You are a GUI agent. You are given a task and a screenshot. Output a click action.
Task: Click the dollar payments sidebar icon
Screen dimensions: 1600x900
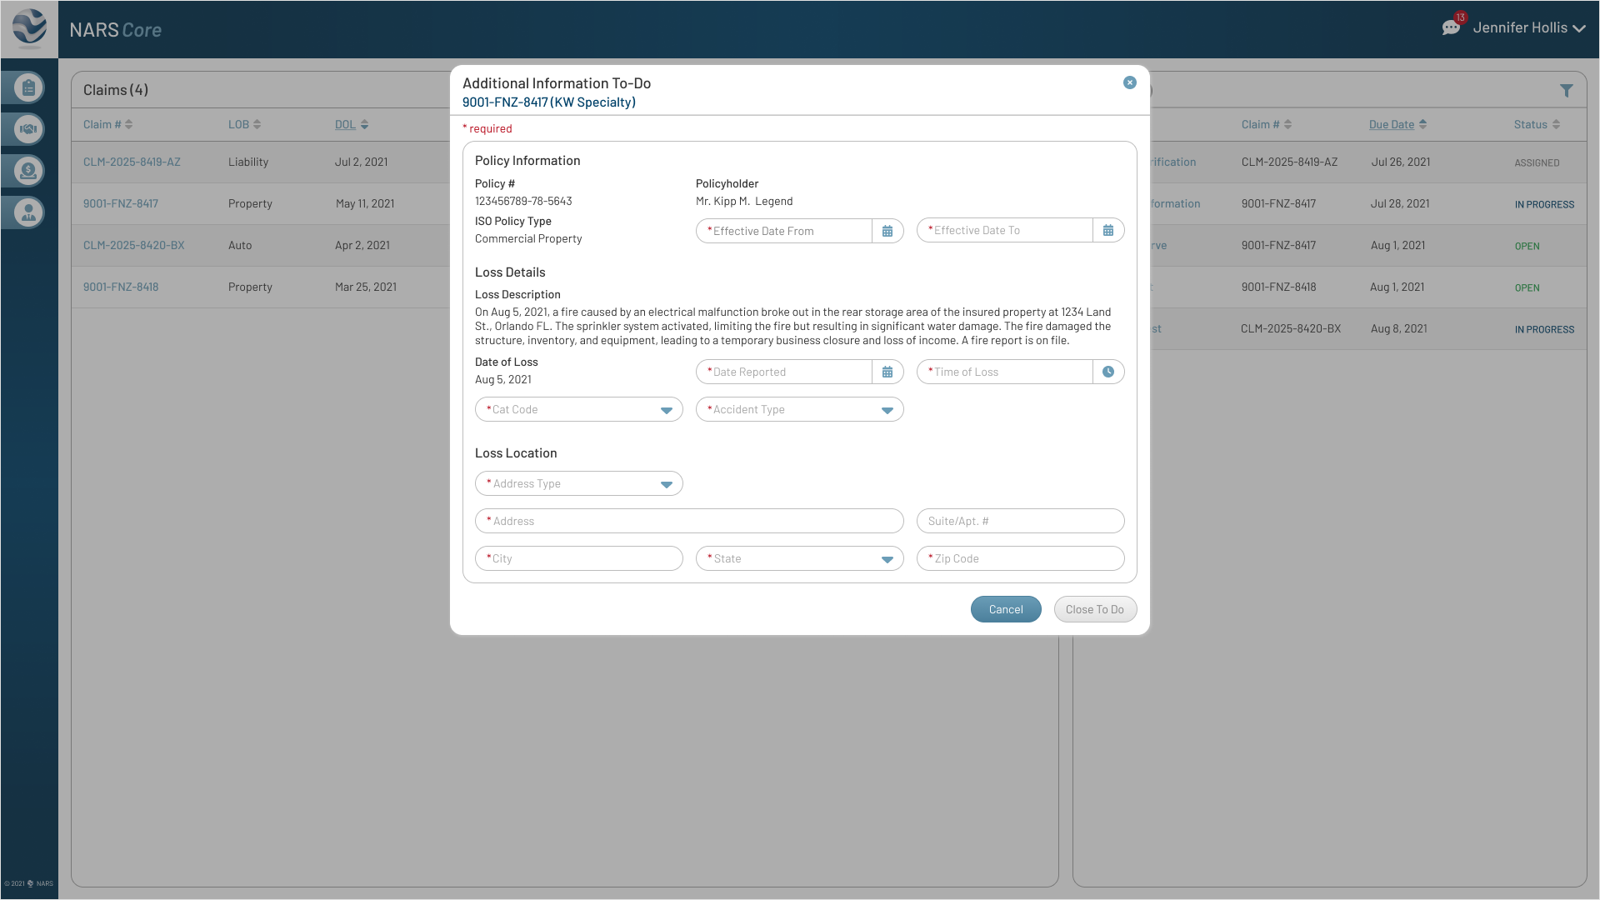click(x=27, y=171)
